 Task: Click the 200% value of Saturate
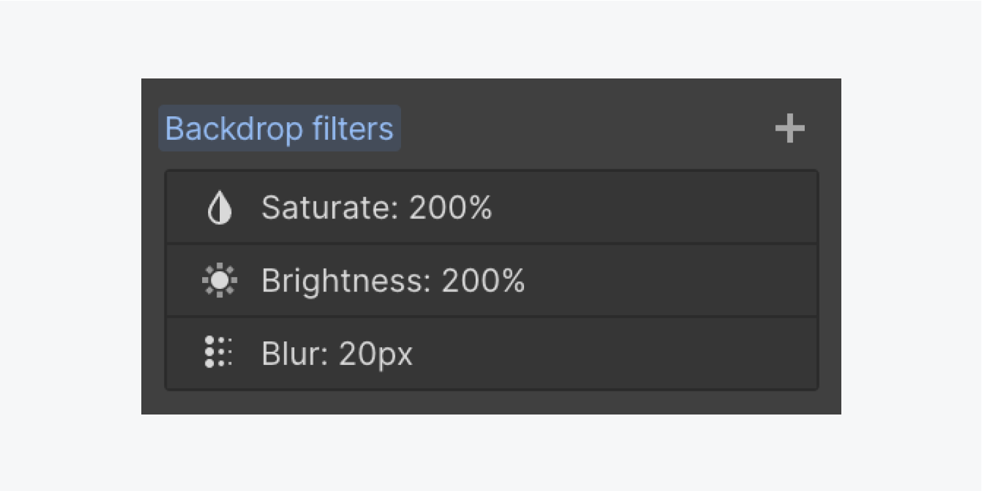point(450,208)
